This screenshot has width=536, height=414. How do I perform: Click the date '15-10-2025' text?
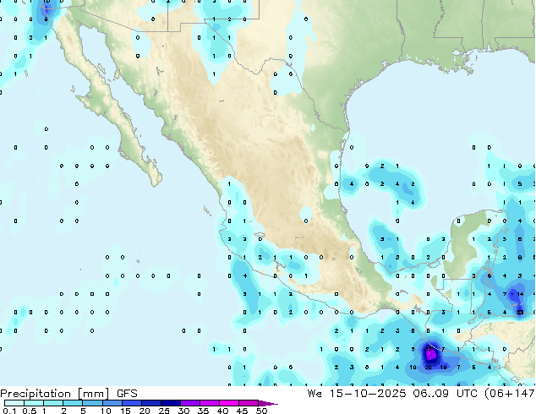tap(368, 394)
